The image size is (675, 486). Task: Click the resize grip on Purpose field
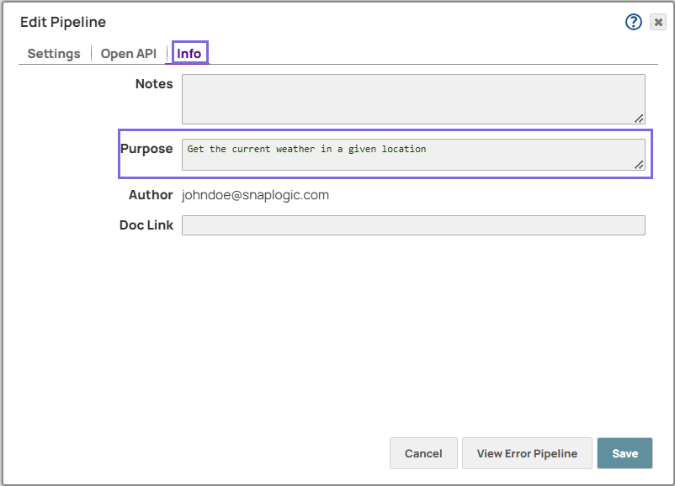[639, 165]
